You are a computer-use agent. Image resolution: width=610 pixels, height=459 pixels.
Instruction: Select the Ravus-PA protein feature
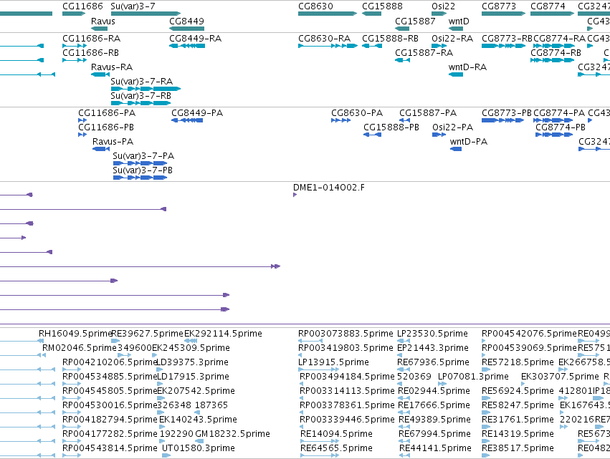(x=101, y=149)
